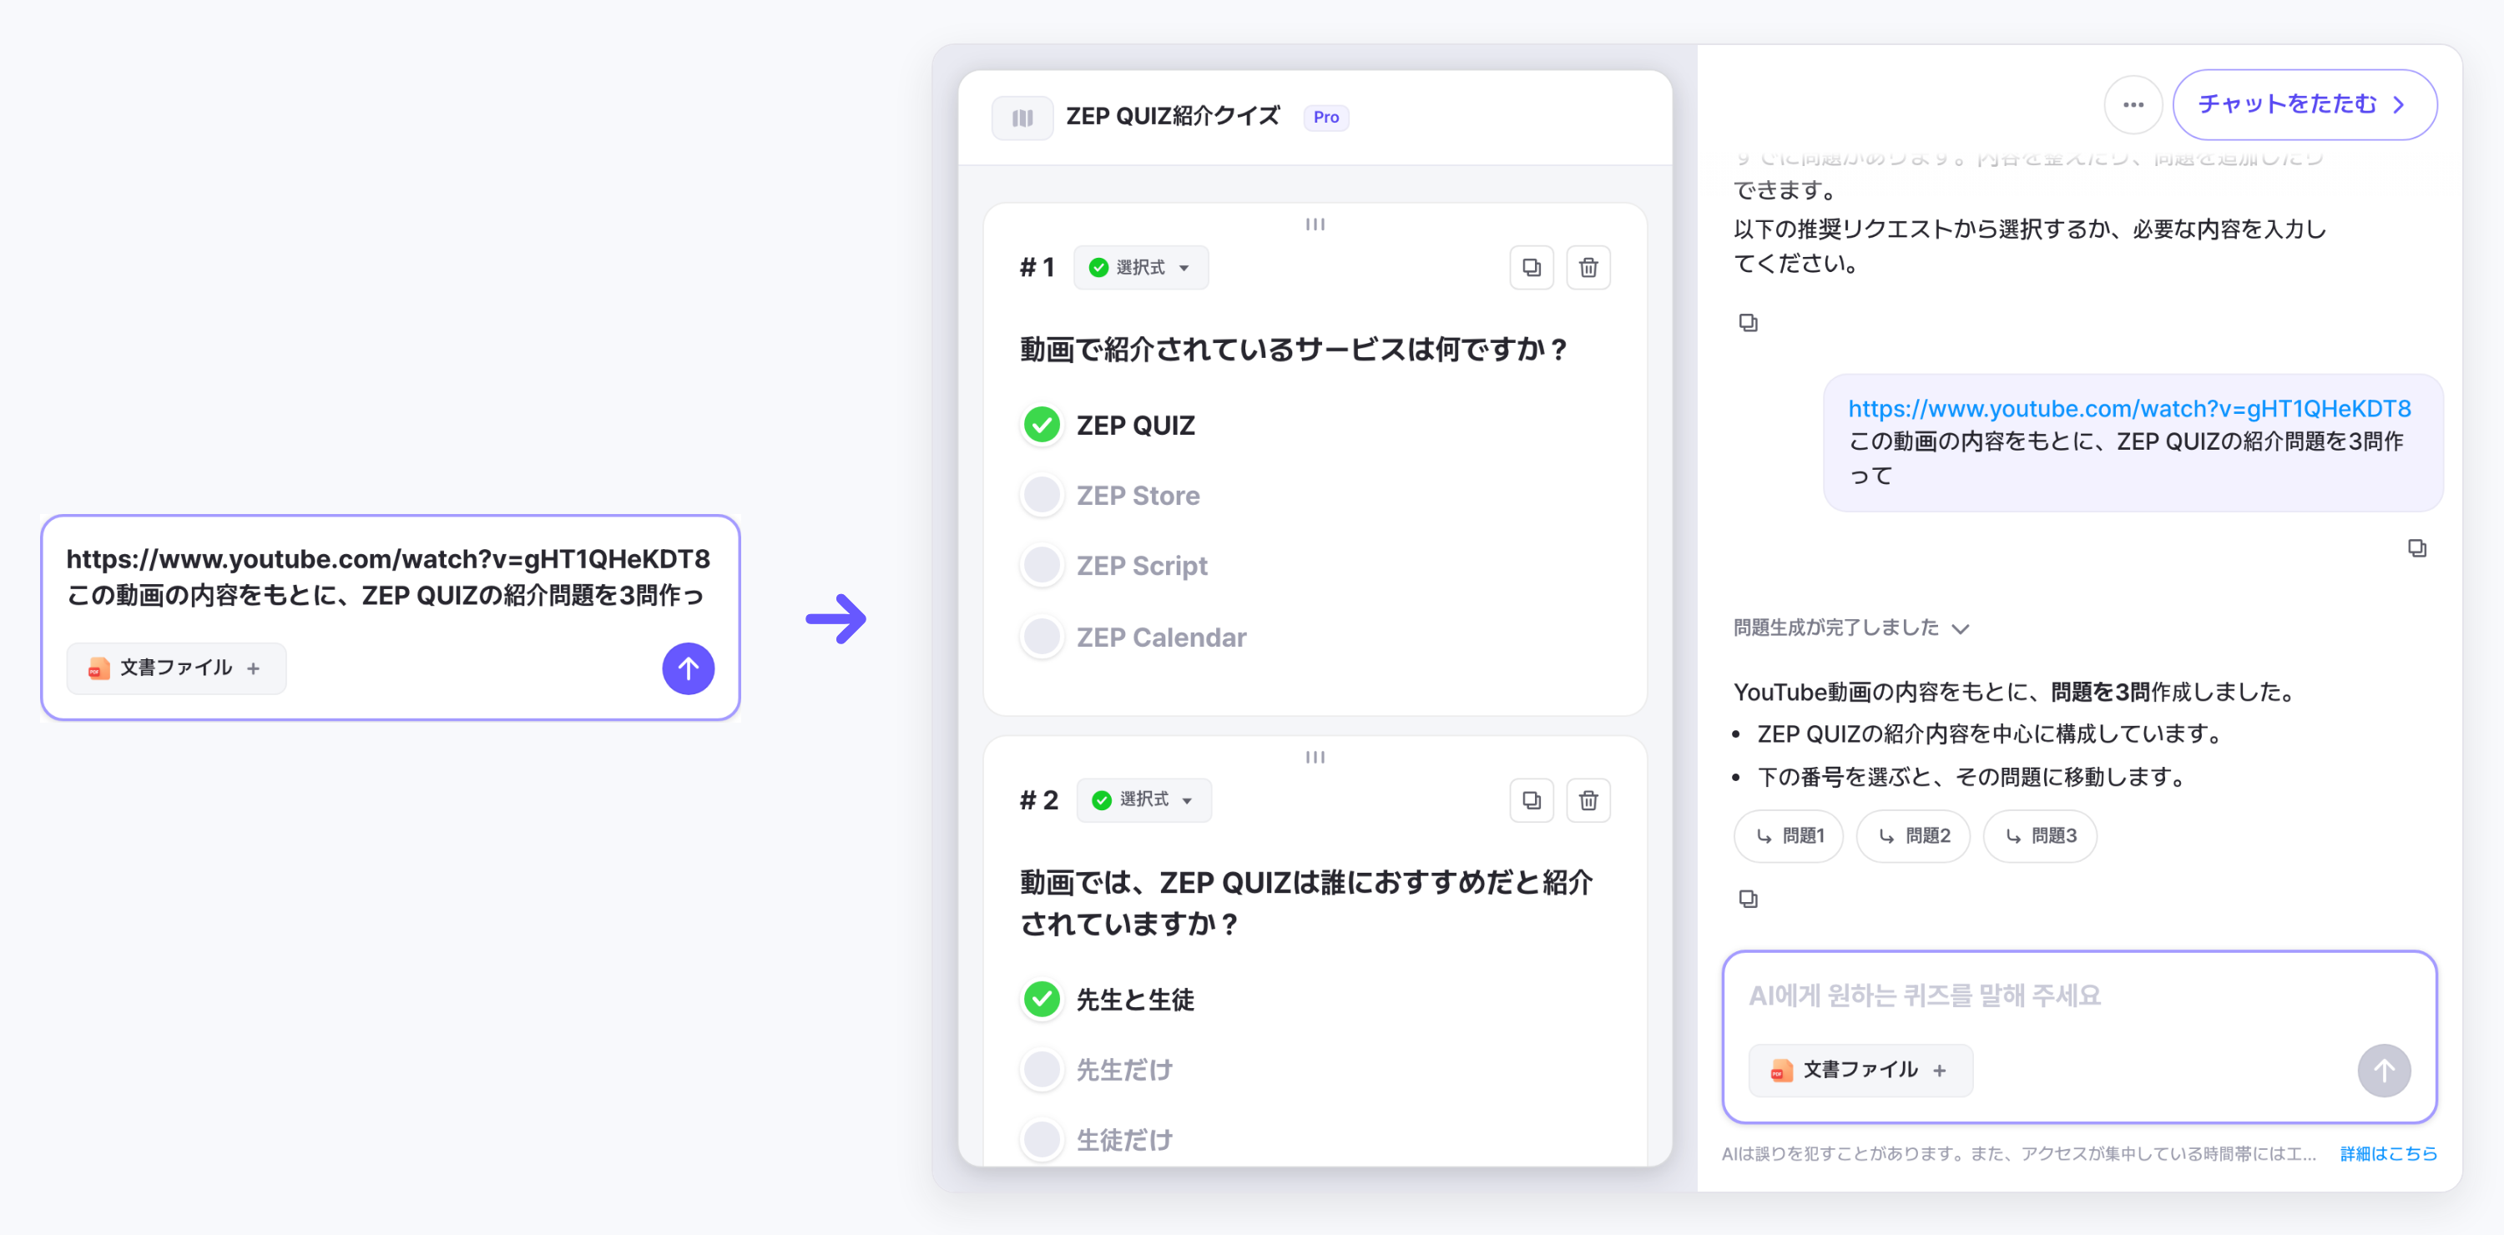
Task: Click the bullet 下の番号を選ぶと、その問題に移動します。
Action: [x=1973, y=778]
